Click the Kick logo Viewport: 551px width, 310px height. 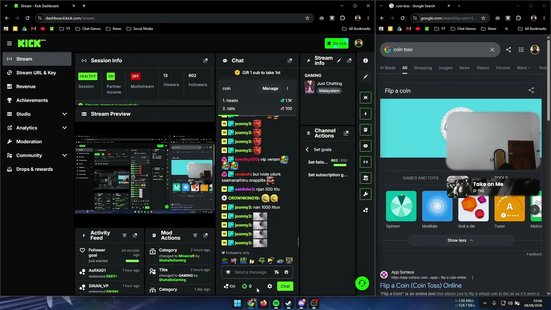tap(31, 43)
